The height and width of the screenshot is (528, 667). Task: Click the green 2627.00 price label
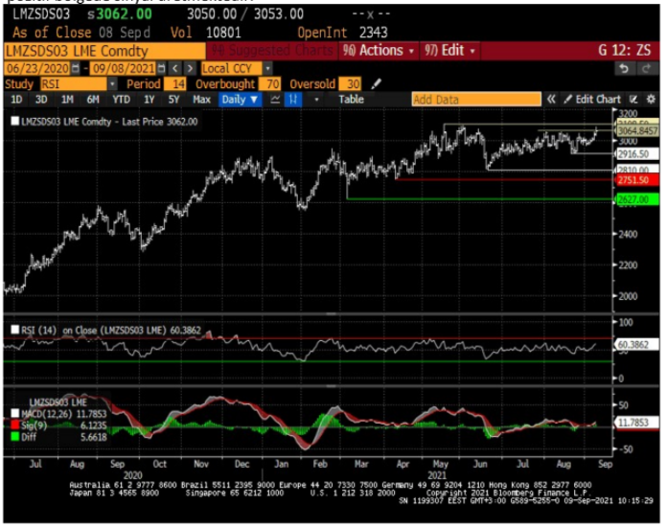(x=636, y=199)
